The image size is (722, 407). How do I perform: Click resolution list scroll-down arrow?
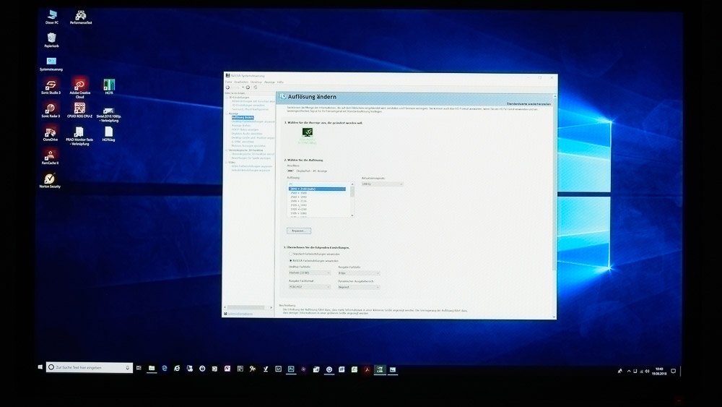pos(352,215)
